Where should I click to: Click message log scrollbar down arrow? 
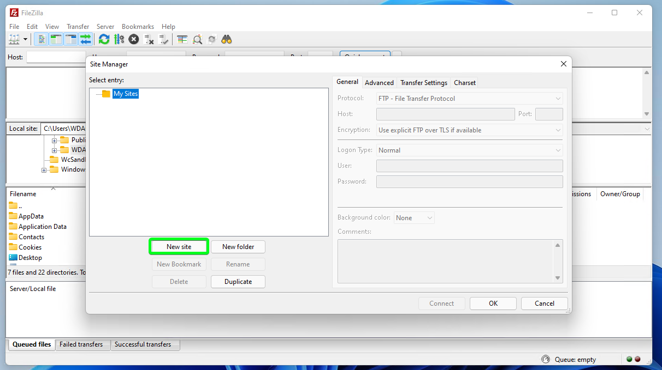[647, 114]
